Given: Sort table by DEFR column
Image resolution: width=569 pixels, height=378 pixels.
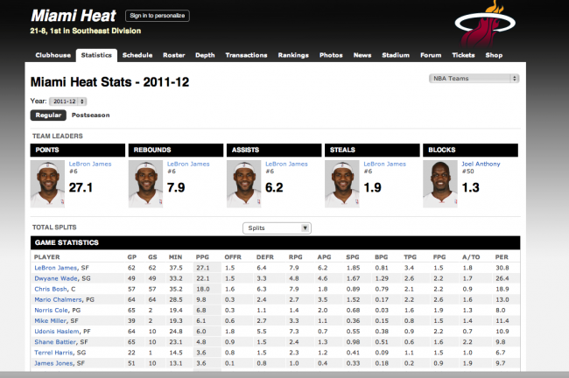Looking at the screenshot, I should point(265,257).
